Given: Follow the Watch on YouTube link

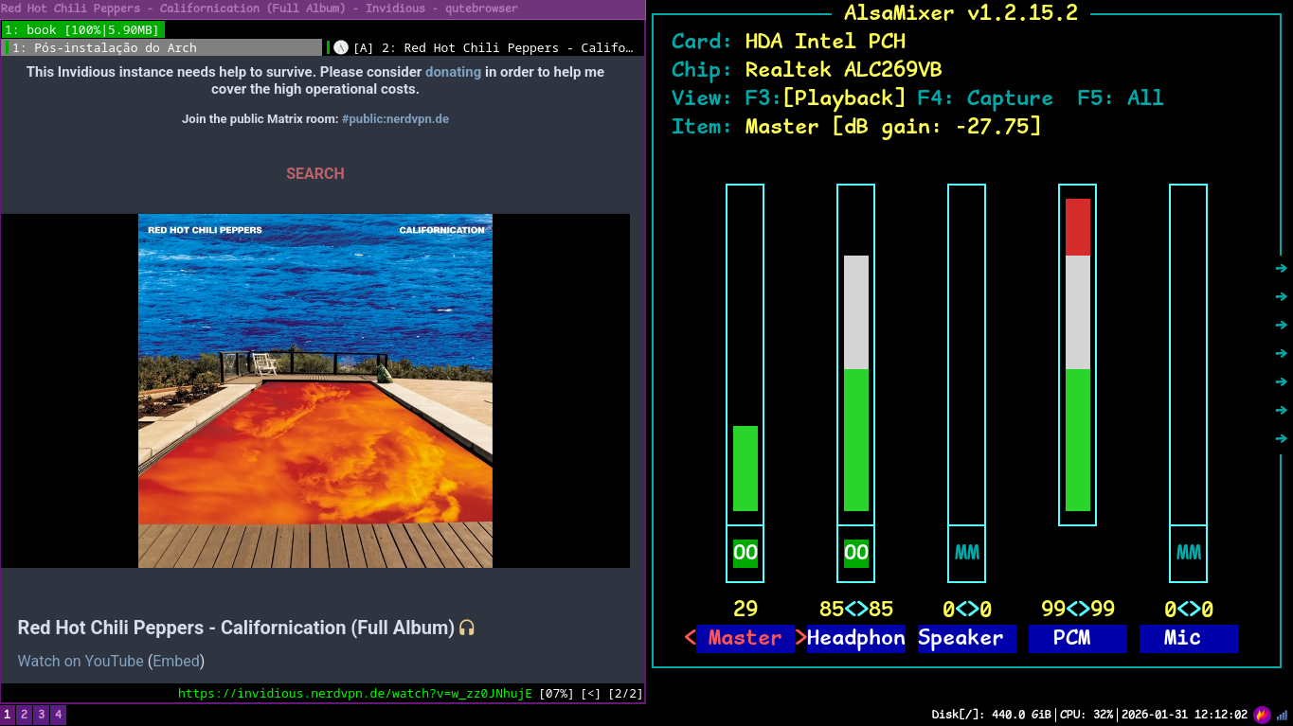Looking at the screenshot, I should [81, 661].
